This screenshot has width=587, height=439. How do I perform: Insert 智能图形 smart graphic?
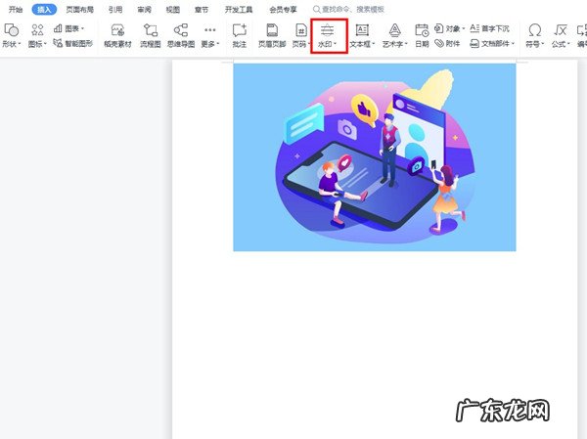pyautogui.click(x=74, y=44)
